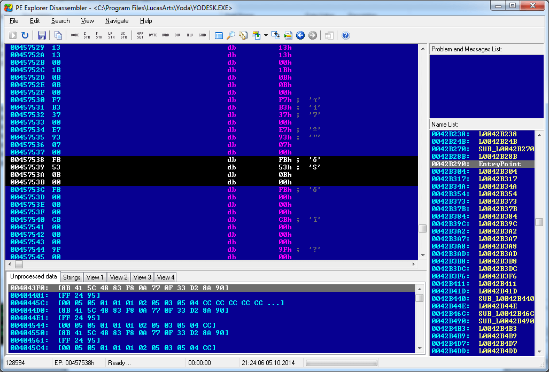Open the Search menu
Image resolution: width=549 pixels, height=372 pixels.
[60, 21]
